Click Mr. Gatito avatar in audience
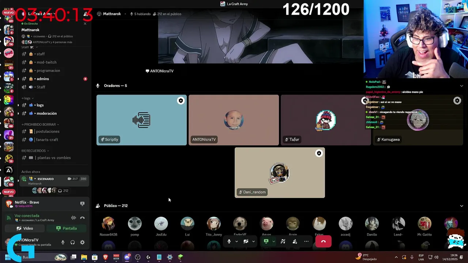Viewport: 468px width, 263px height. tap(424, 224)
